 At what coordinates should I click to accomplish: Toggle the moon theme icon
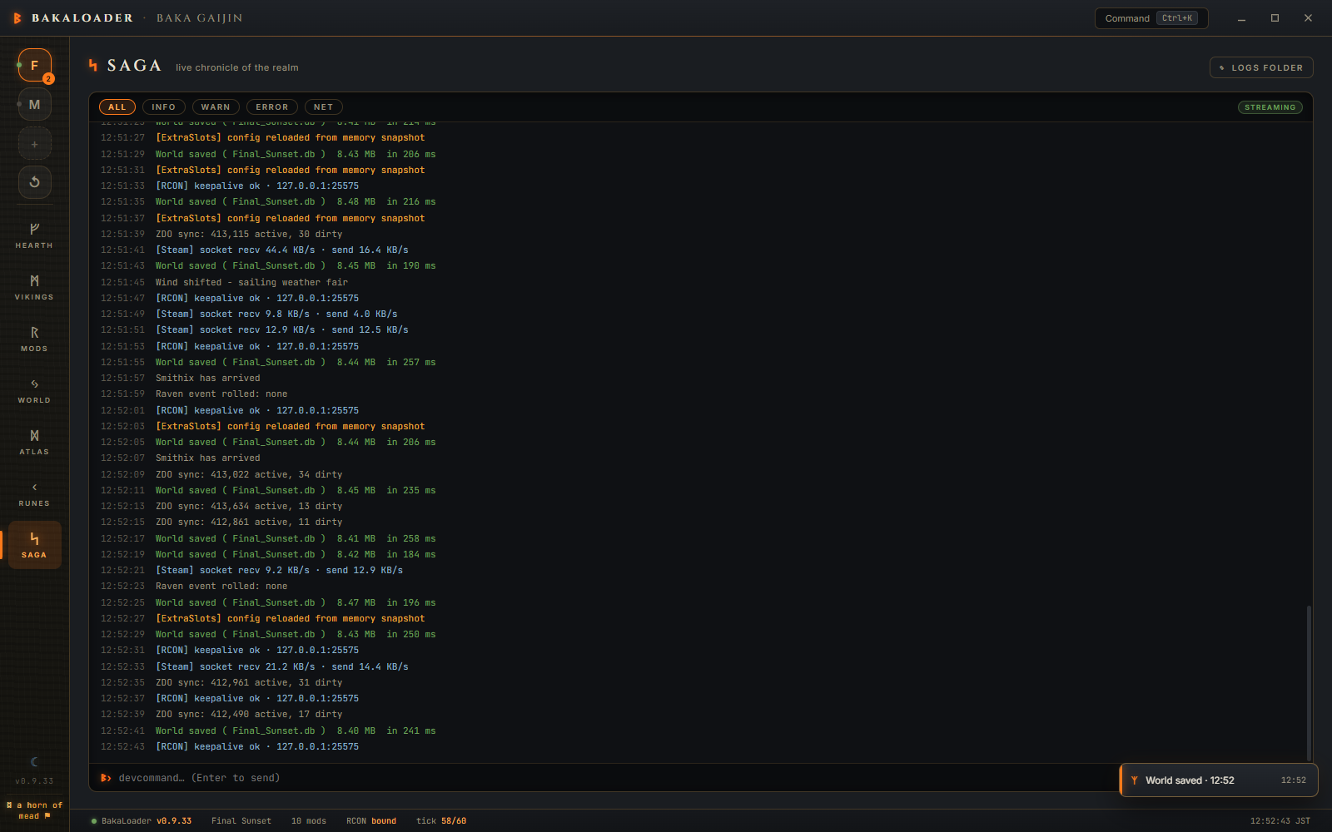34,761
